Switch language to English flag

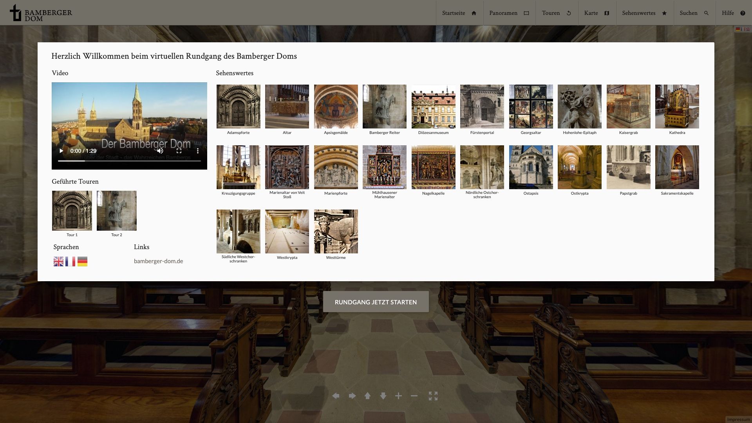tap(58, 262)
